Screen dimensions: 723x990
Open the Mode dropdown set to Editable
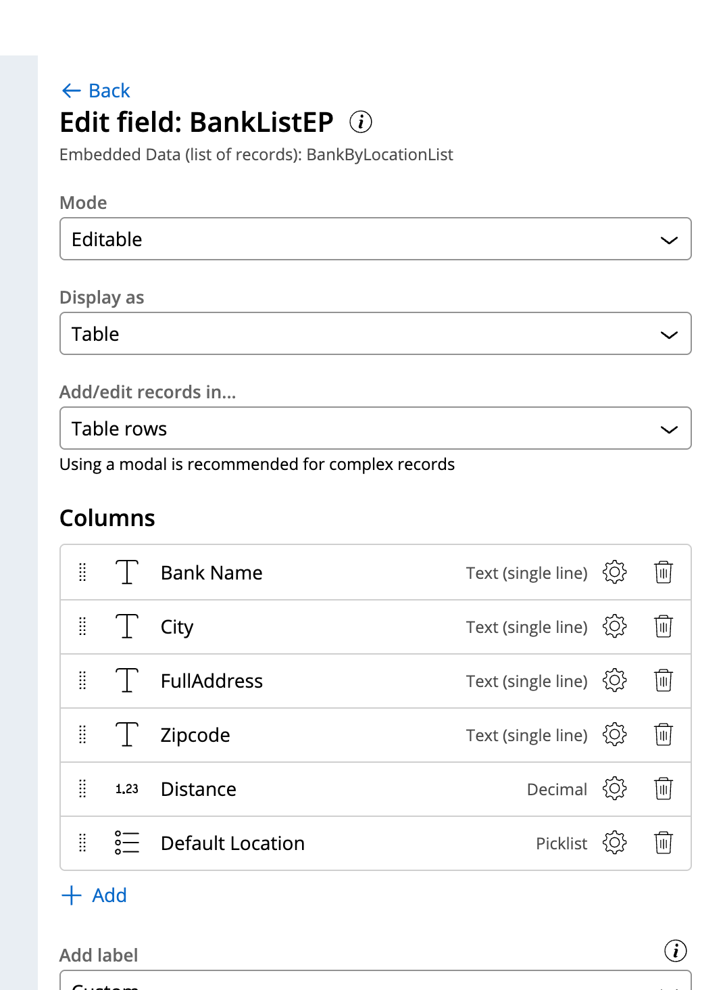[x=376, y=239]
